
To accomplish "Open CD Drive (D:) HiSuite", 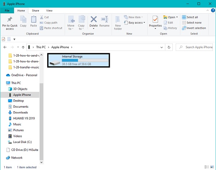I will click(22, 150).
